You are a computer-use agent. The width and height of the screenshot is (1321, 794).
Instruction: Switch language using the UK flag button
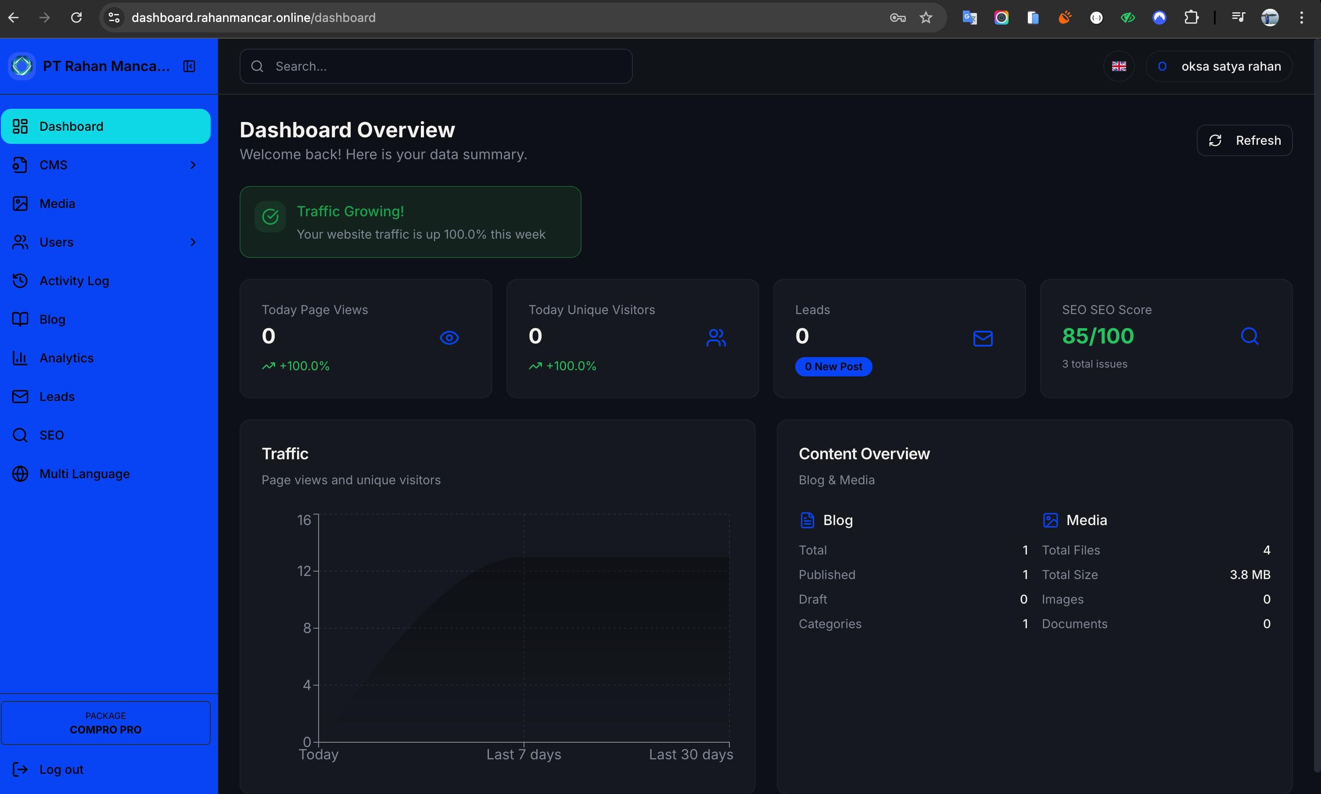(1119, 66)
